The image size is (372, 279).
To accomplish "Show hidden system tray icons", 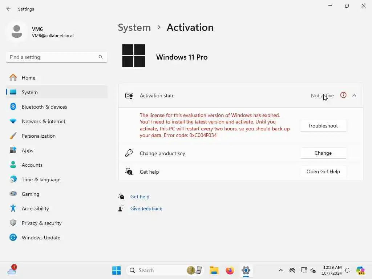I will (x=281, y=270).
